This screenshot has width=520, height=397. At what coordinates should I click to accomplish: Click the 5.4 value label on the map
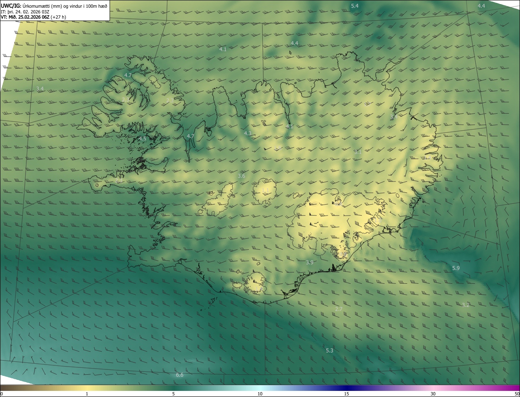pyautogui.click(x=355, y=6)
